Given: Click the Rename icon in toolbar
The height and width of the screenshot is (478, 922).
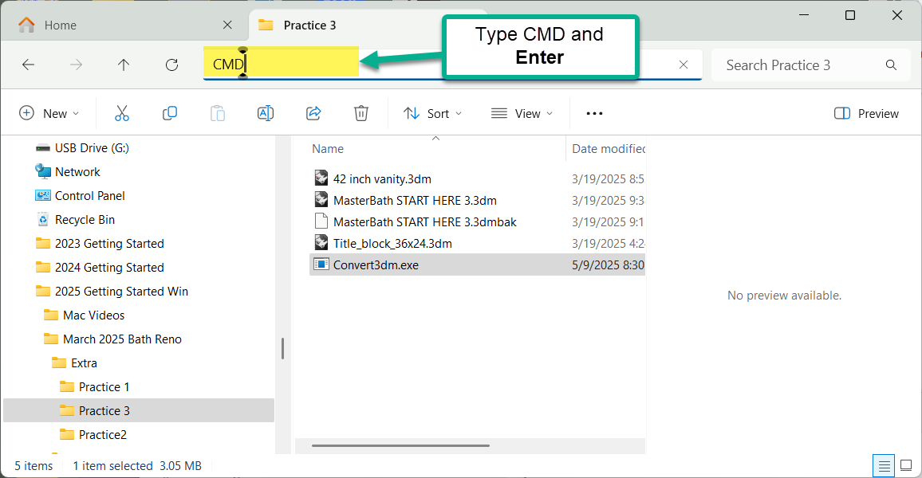Looking at the screenshot, I should [x=266, y=113].
